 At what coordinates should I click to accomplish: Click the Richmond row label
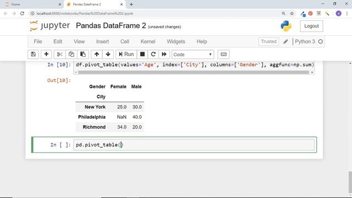tap(94, 127)
